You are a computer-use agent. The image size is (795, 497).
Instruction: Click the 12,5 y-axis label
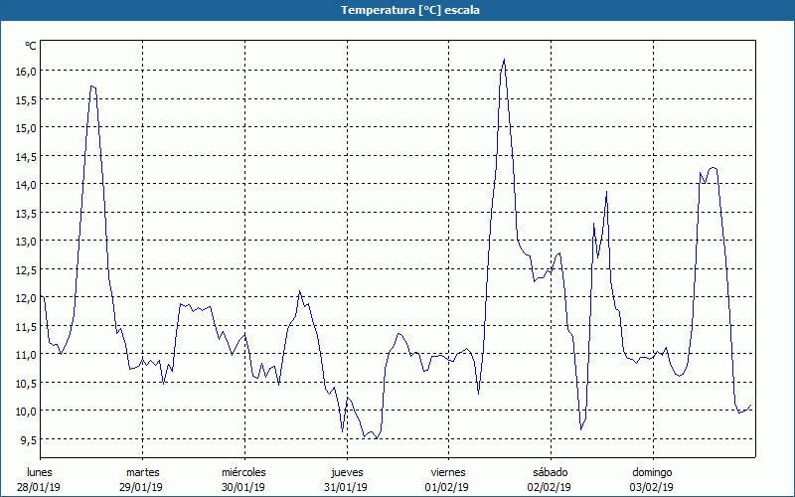tap(25, 269)
